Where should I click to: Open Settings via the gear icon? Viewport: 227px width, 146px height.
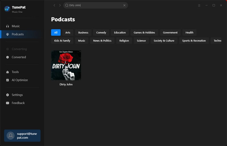pyautogui.click(x=8, y=95)
